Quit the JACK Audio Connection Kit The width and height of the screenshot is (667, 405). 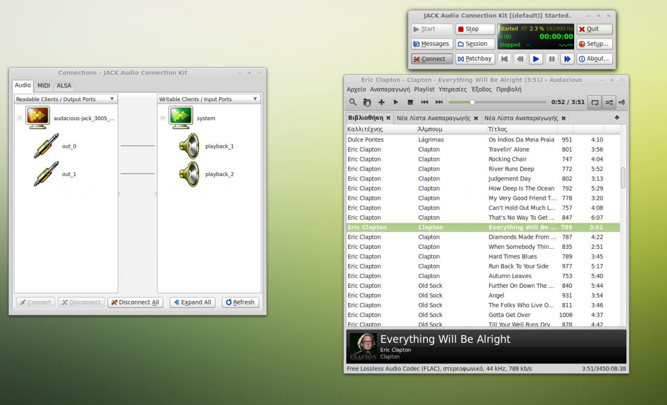594,29
